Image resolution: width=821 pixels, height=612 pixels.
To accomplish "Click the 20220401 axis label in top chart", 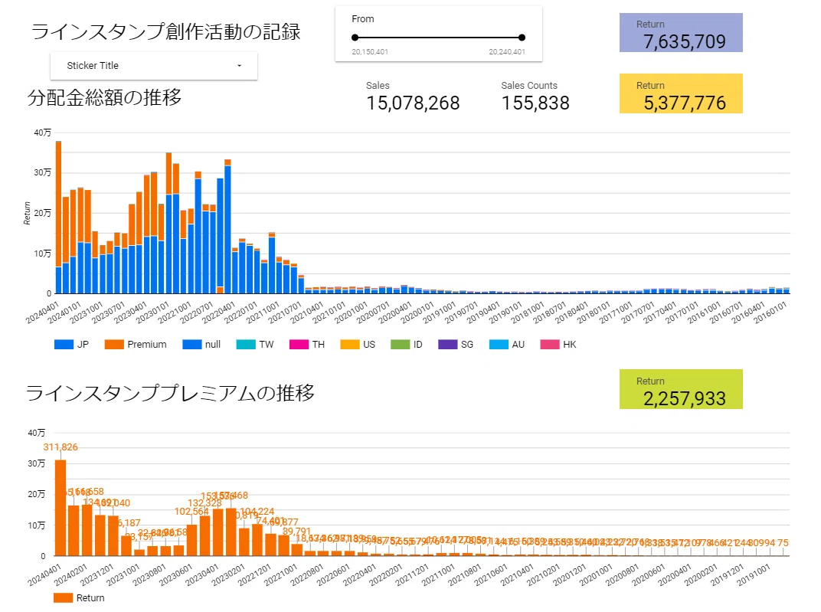I will tap(218, 313).
